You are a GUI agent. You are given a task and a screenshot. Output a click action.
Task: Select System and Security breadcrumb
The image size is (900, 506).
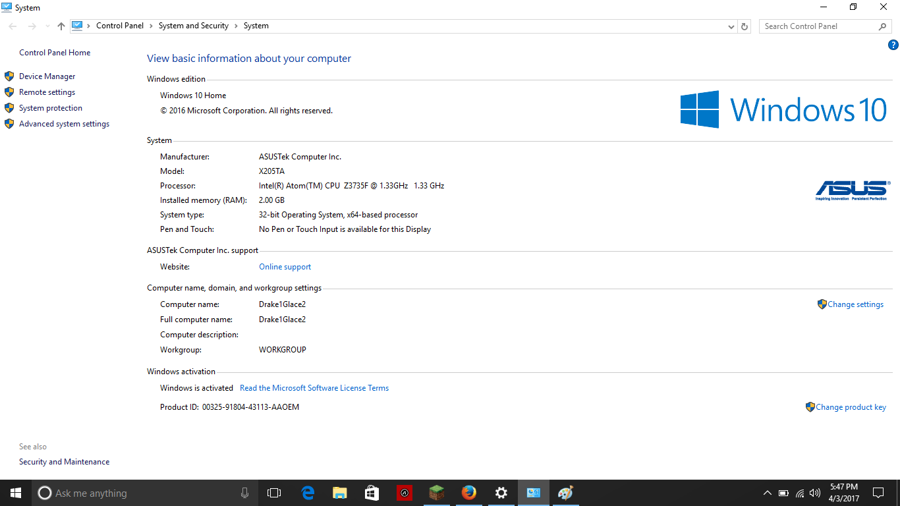tap(193, 26)
